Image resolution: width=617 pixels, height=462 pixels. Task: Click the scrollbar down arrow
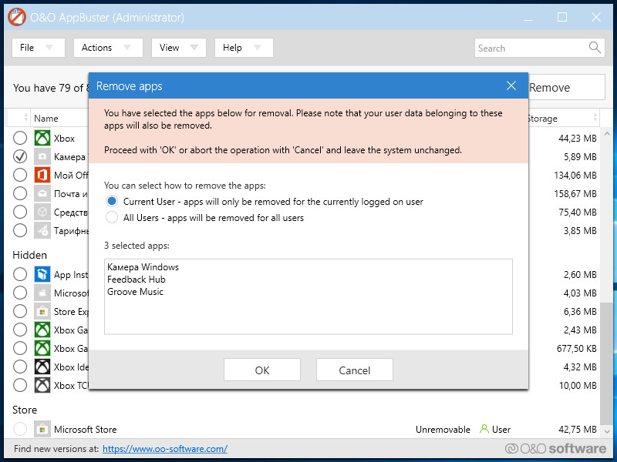[x=607, y=431]
